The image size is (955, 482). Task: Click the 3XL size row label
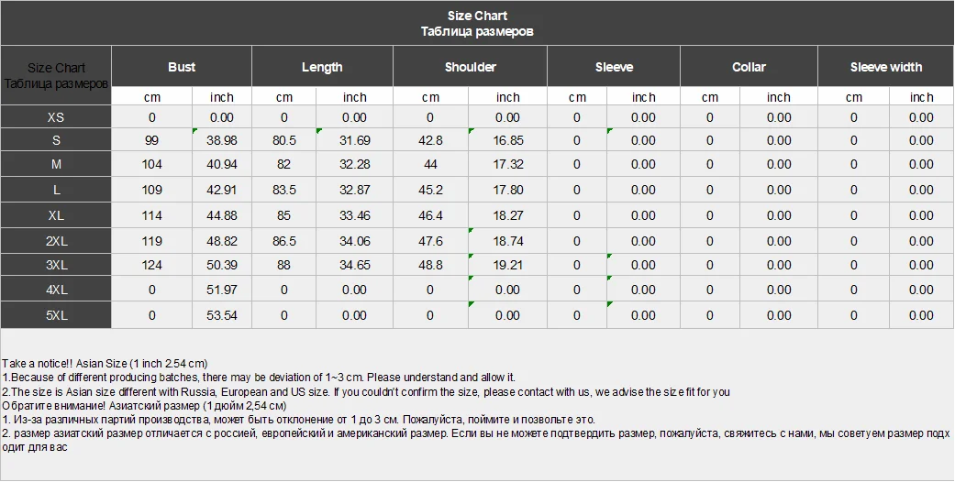click(x=56, y=265)
